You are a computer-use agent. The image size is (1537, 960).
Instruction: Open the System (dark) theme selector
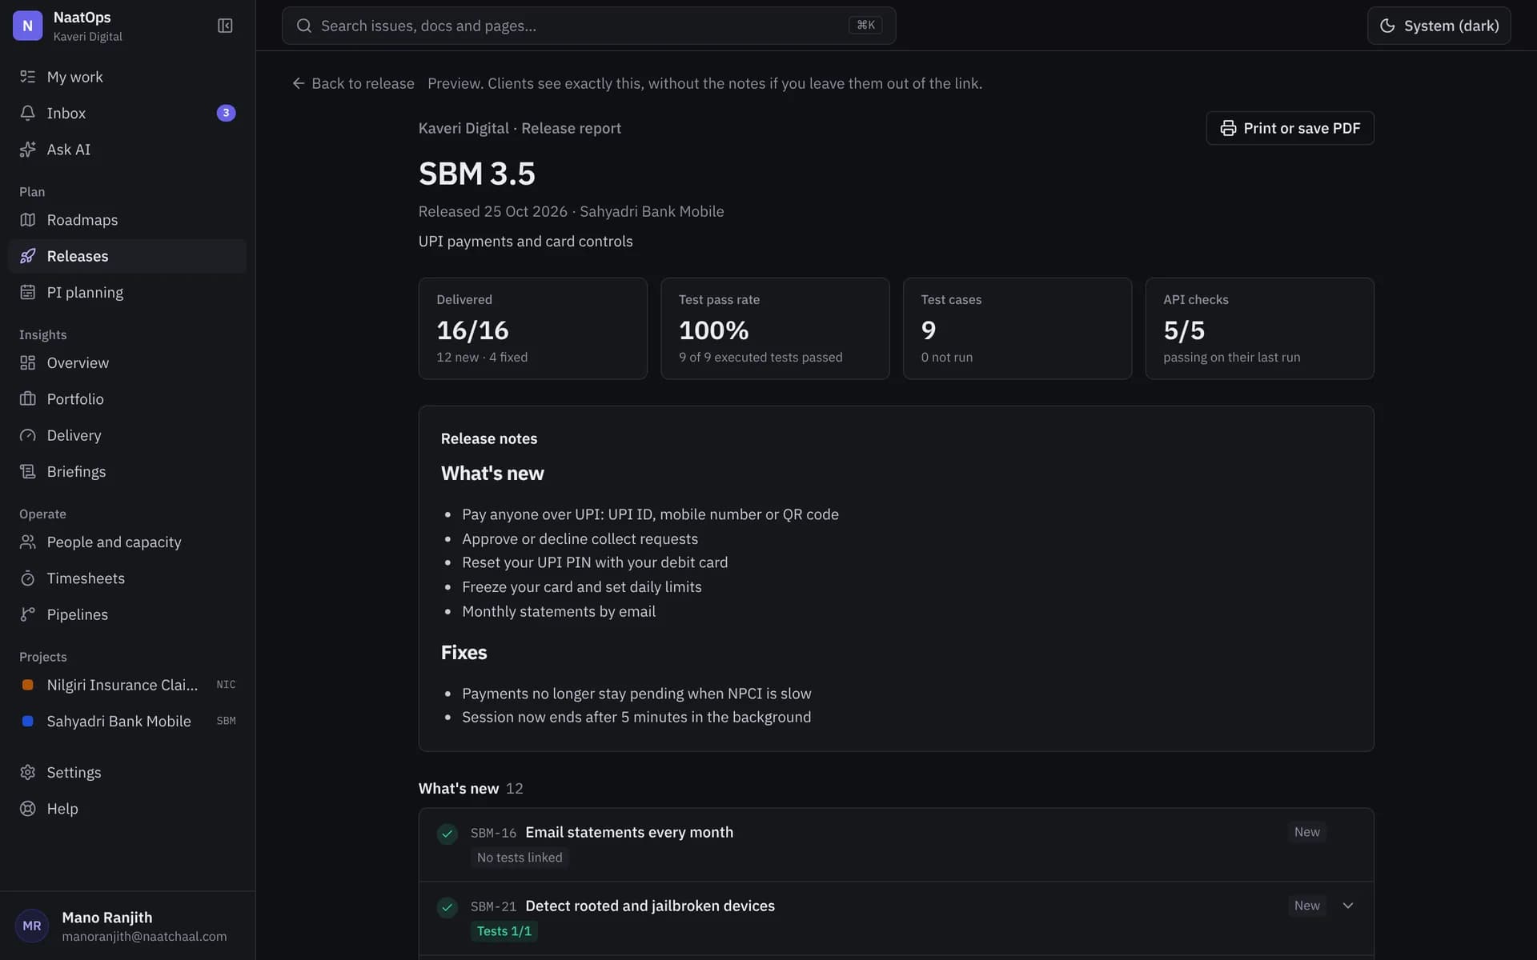[1439, 26]
